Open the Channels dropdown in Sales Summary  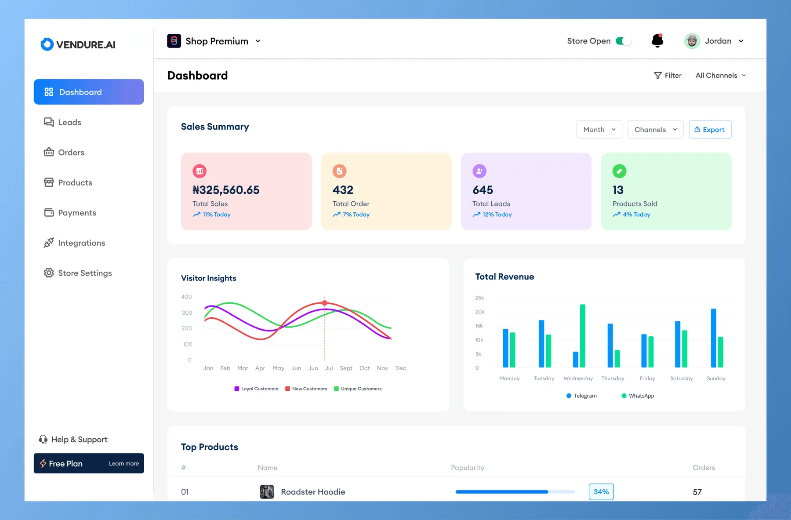[x=656, y=129]
